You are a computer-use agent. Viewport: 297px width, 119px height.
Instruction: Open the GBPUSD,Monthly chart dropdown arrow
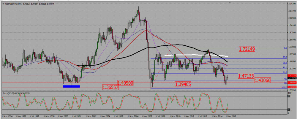(x=3, y=4)
